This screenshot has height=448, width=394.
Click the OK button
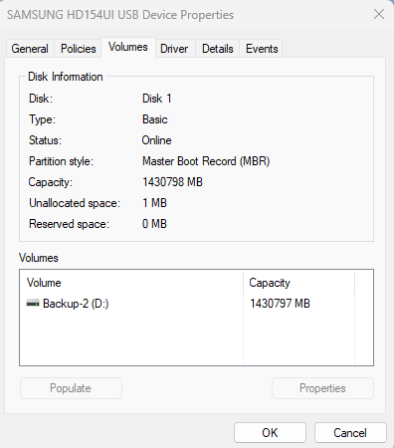(270, 432)
